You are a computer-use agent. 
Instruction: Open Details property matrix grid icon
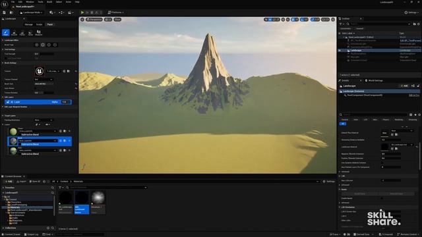tap(411, 115)
